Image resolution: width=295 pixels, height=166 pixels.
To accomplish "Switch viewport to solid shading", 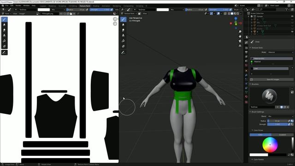I will click(x=232, y=13).
